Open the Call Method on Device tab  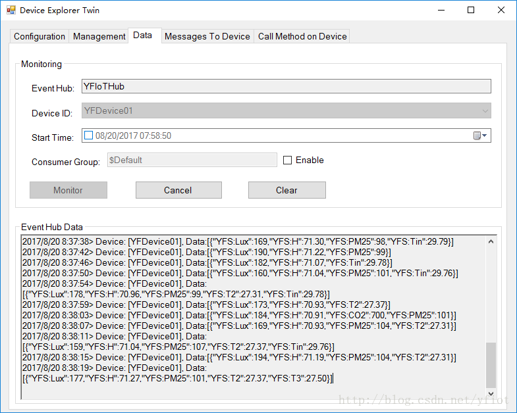tap(302, 36)
